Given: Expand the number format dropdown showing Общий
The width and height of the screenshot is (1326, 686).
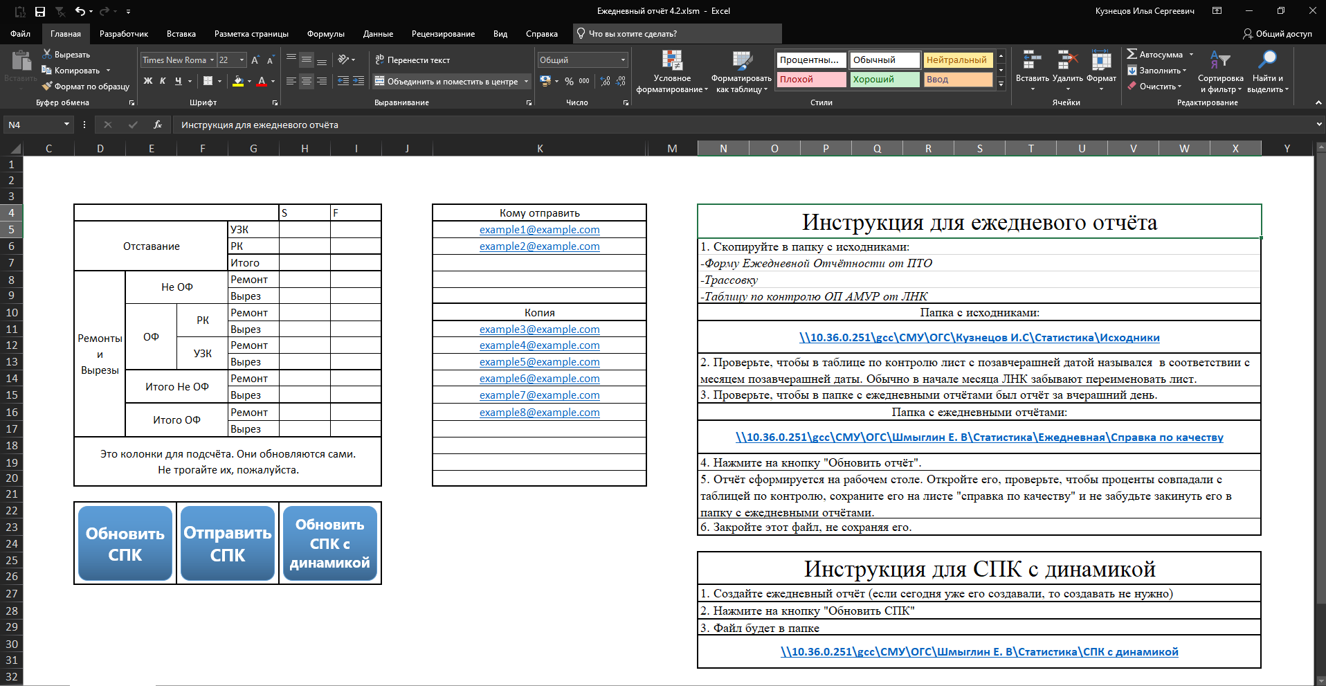Looking at the screenshot, I should coord(623,60).
